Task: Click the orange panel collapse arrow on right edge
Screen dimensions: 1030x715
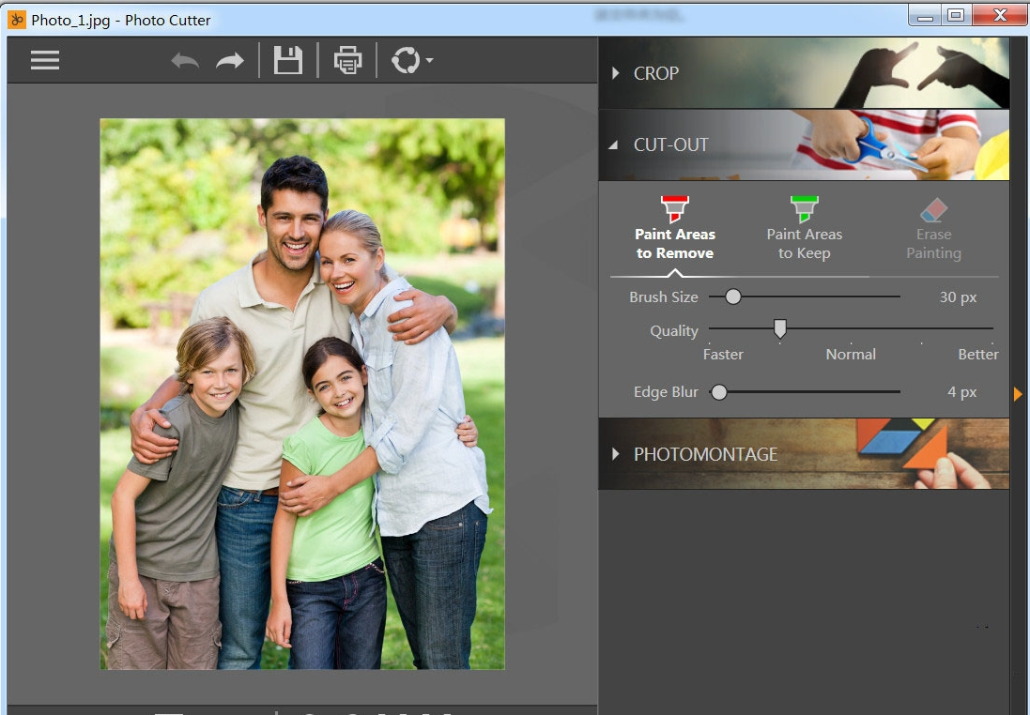Action: pyautogui.click(x=1018, y=394)
